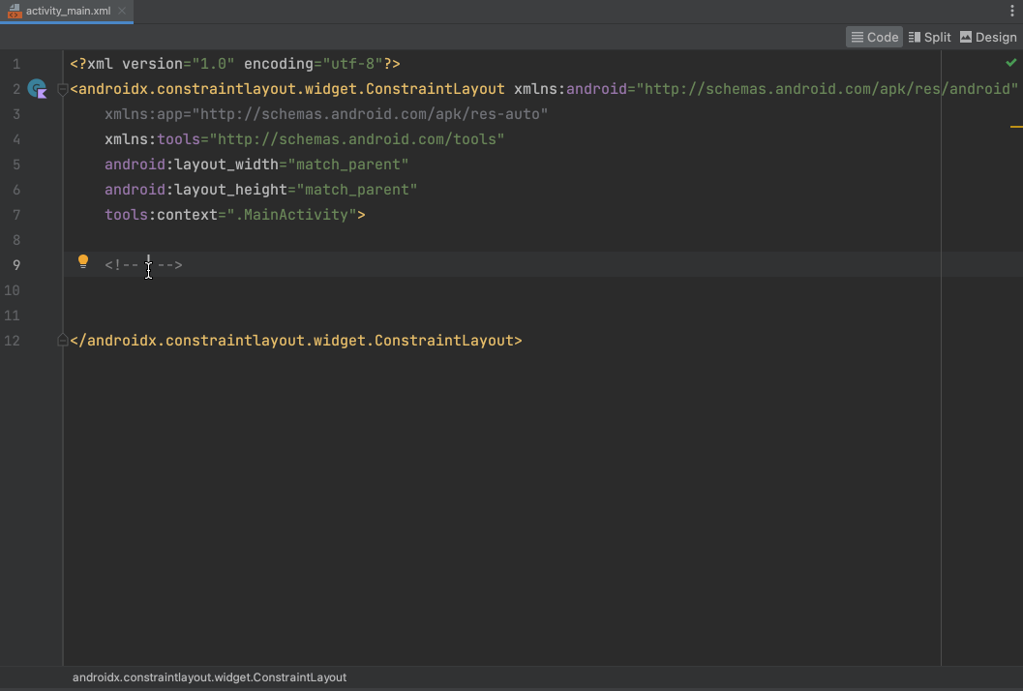Click line number 8 in gutter
Viewport: 1023px width, 691px height.
(16, 240)
